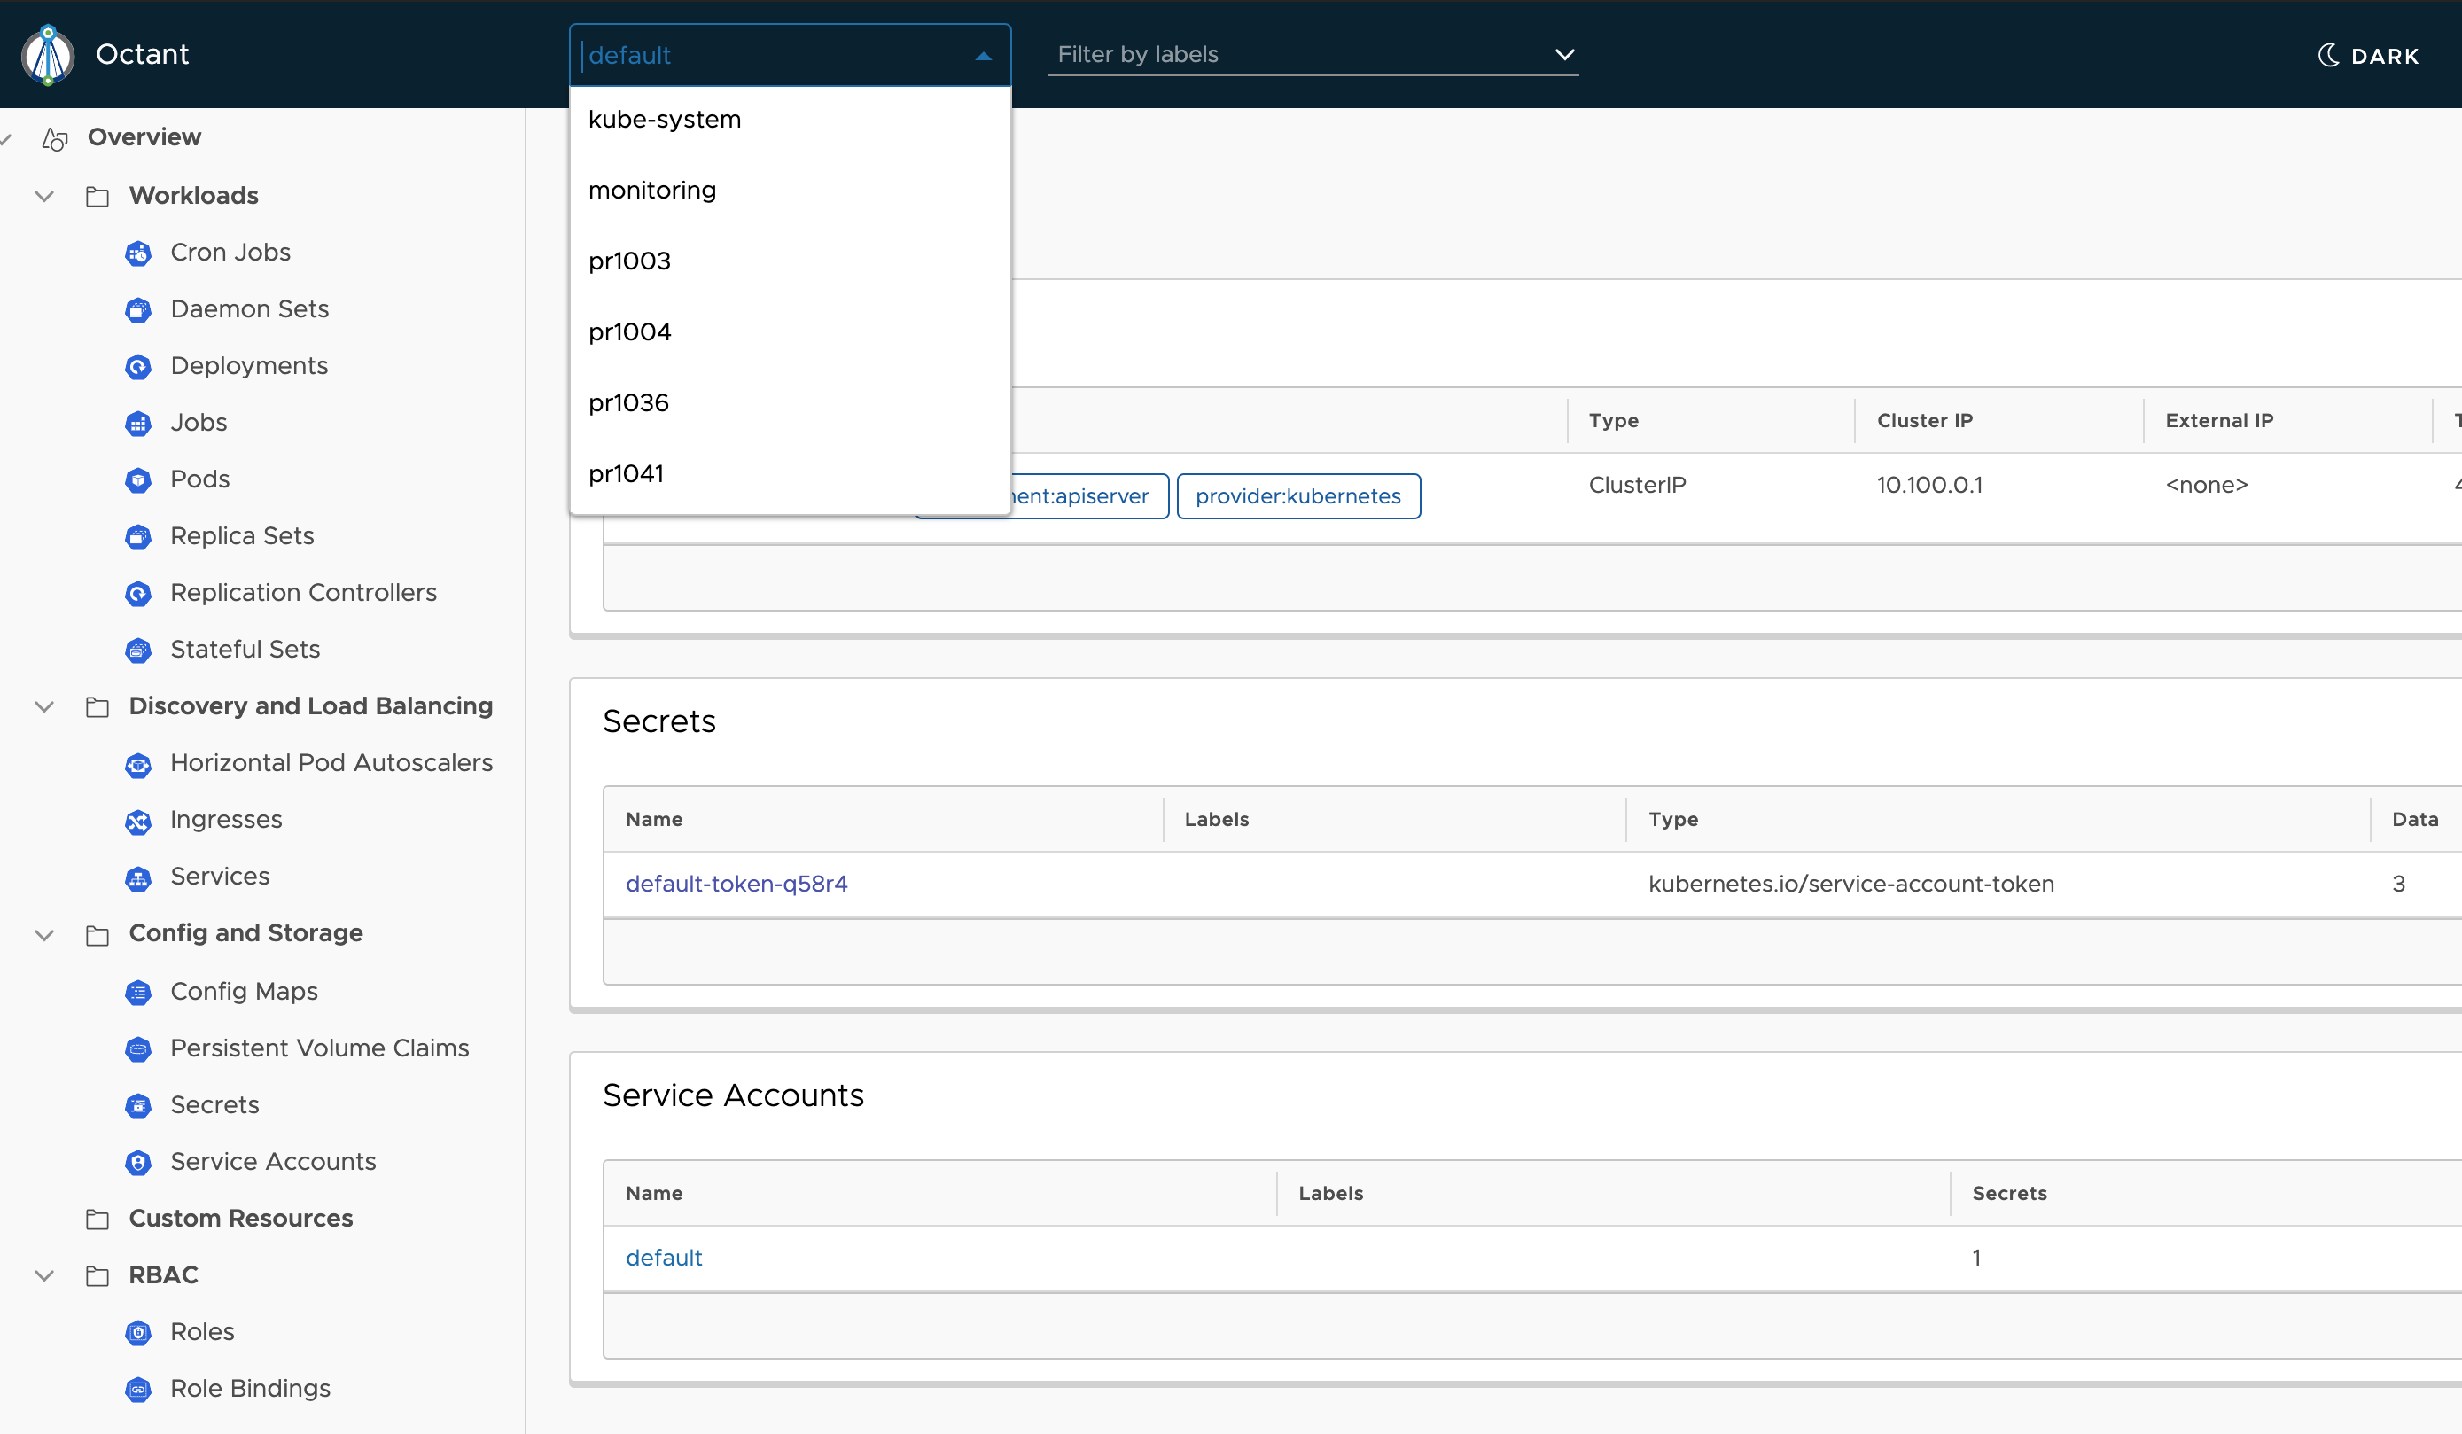Screen dimensions: 2462x1434
Task: Click the default service account link
Action: tap(664, 1257)
